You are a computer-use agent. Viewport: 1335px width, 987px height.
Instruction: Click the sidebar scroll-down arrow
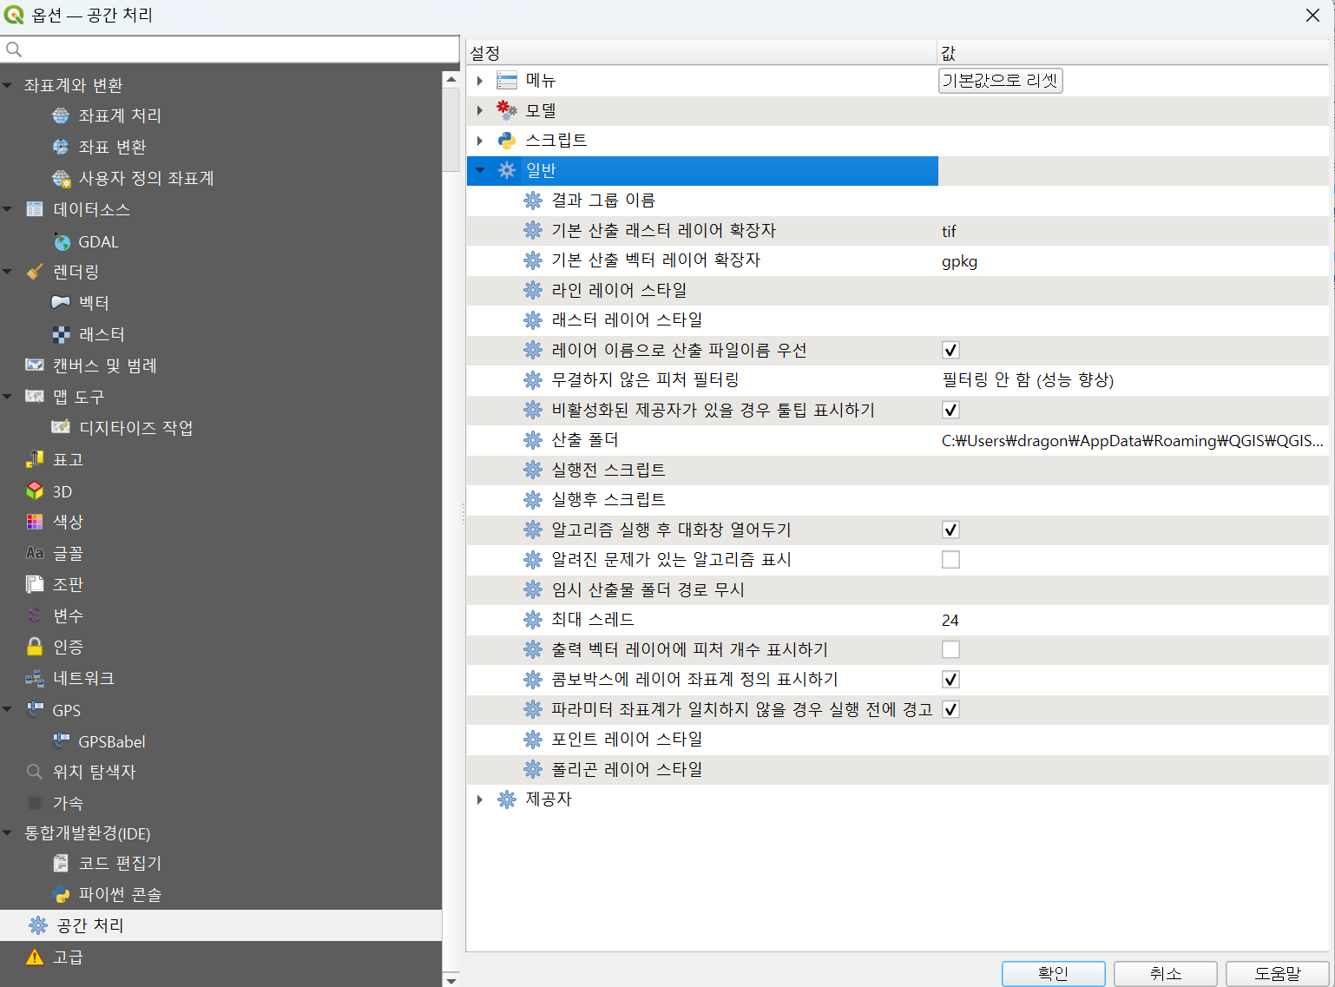(x=450, y=979)
